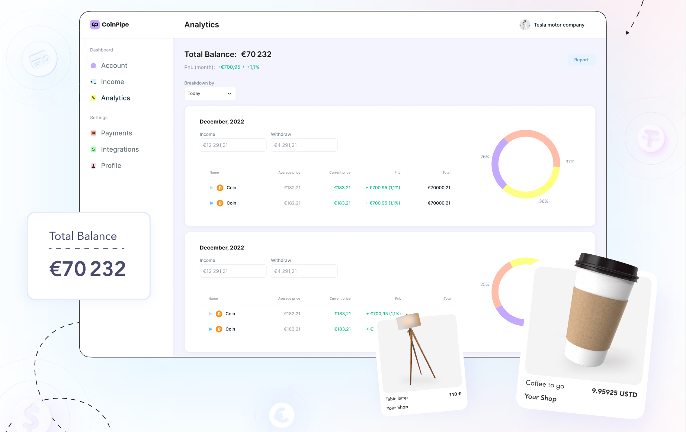The image size is (686, 432).
Task: Click Current price header in second table
Action: point(340,299)
